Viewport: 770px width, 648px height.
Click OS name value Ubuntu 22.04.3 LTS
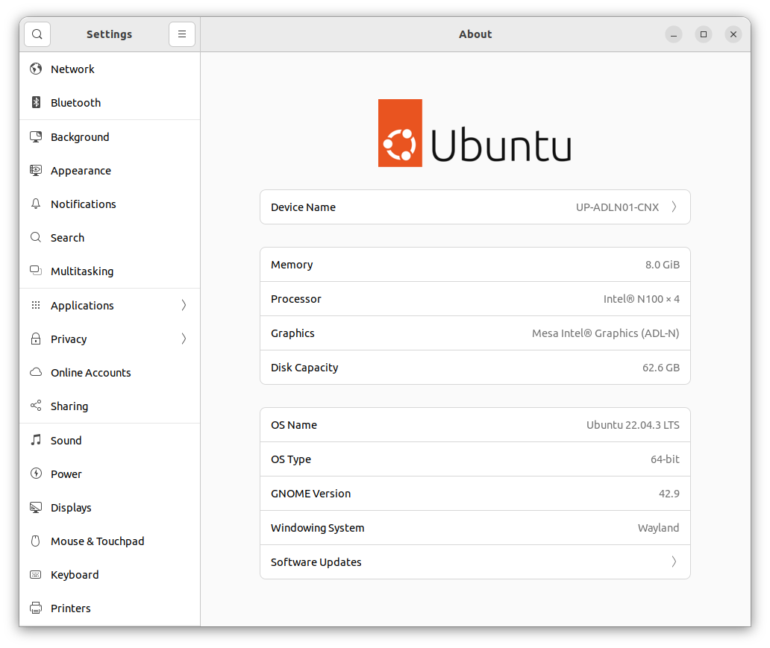coord(633,425)
